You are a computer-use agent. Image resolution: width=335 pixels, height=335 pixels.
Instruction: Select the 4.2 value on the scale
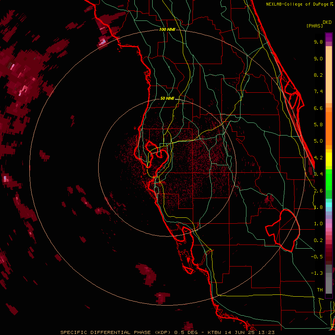pos(318,158)
